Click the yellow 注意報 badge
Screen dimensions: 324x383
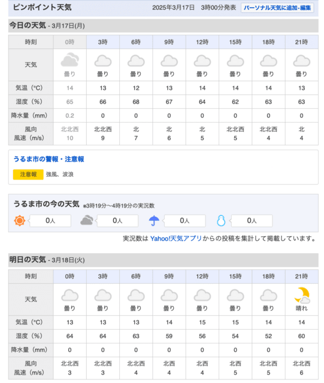(x=28, y=174)
